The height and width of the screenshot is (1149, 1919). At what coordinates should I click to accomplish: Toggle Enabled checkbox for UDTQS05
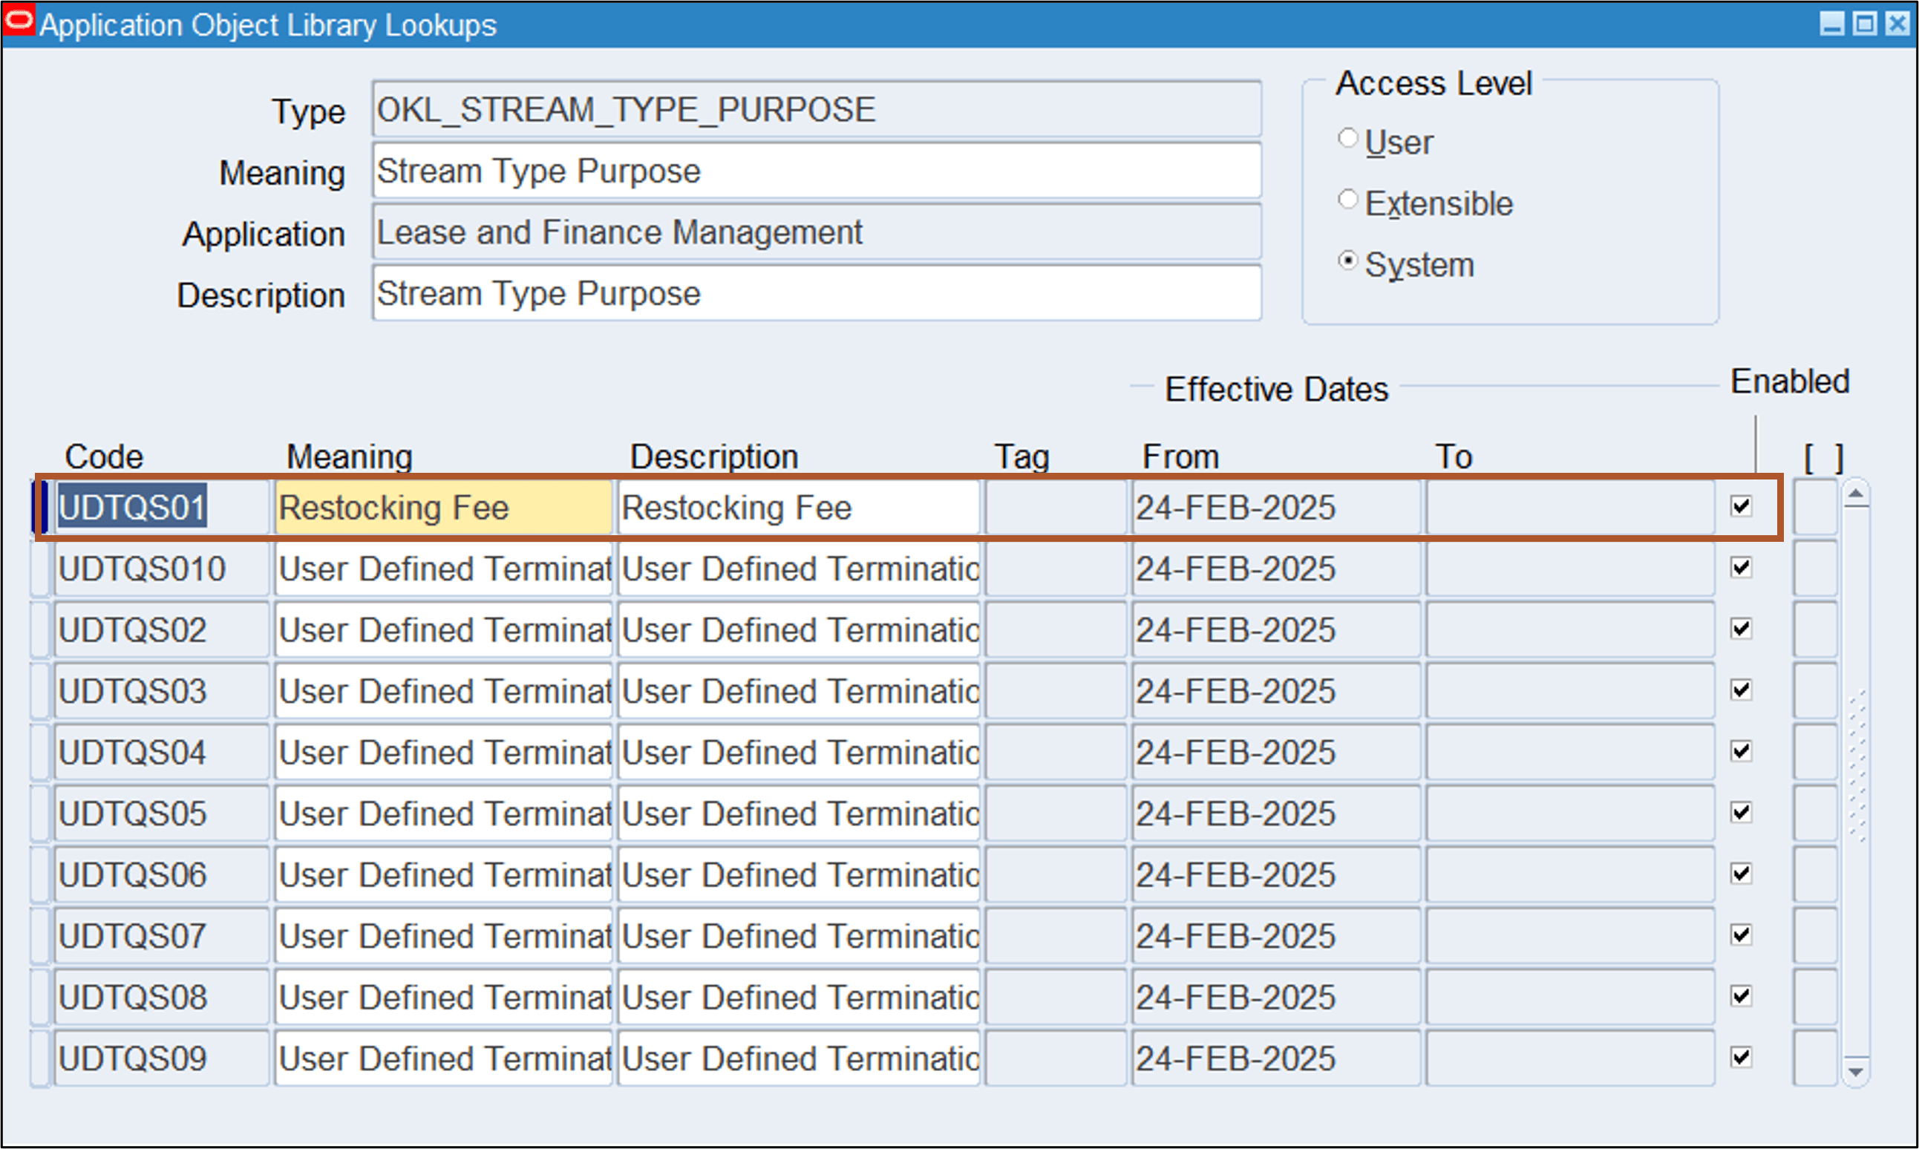pos(1742,812)
